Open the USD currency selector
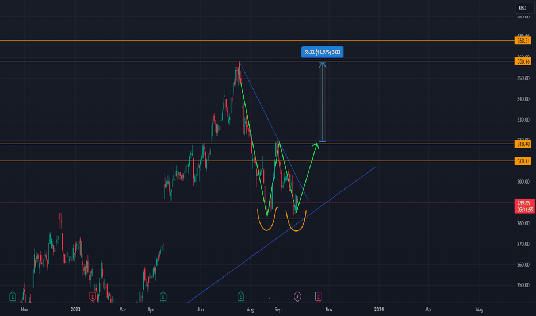536x316 pixels. 524,8
